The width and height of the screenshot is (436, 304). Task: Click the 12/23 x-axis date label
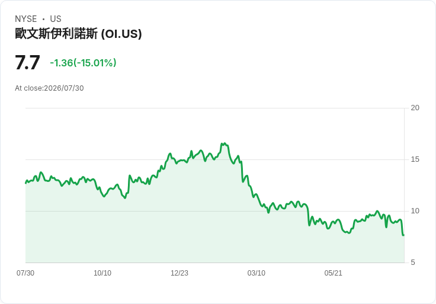tap(179, 273)
